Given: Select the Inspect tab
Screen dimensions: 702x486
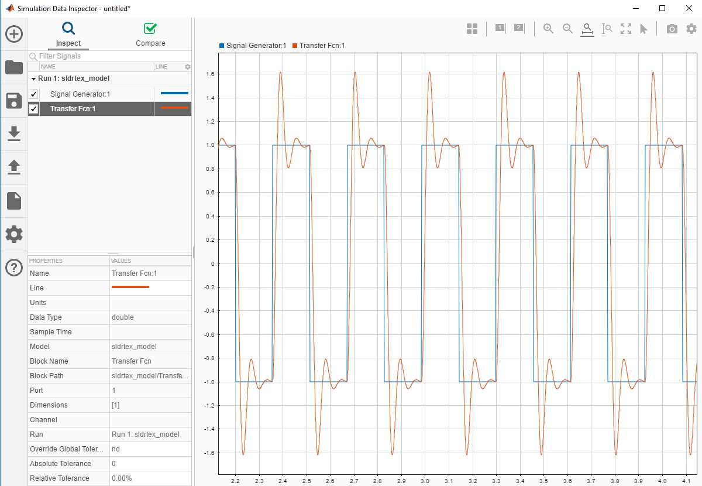Looking at the screenshot, I should click(68, 35).
